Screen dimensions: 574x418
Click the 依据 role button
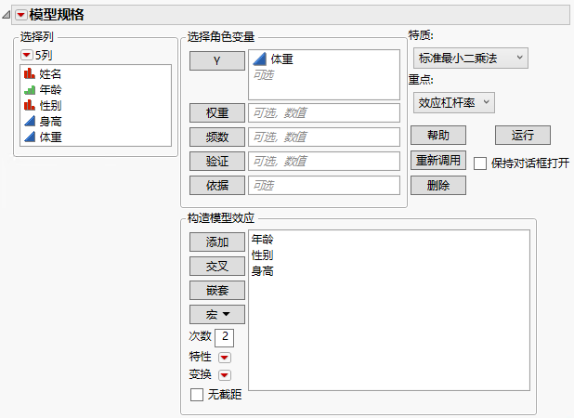tap(217, 185)
